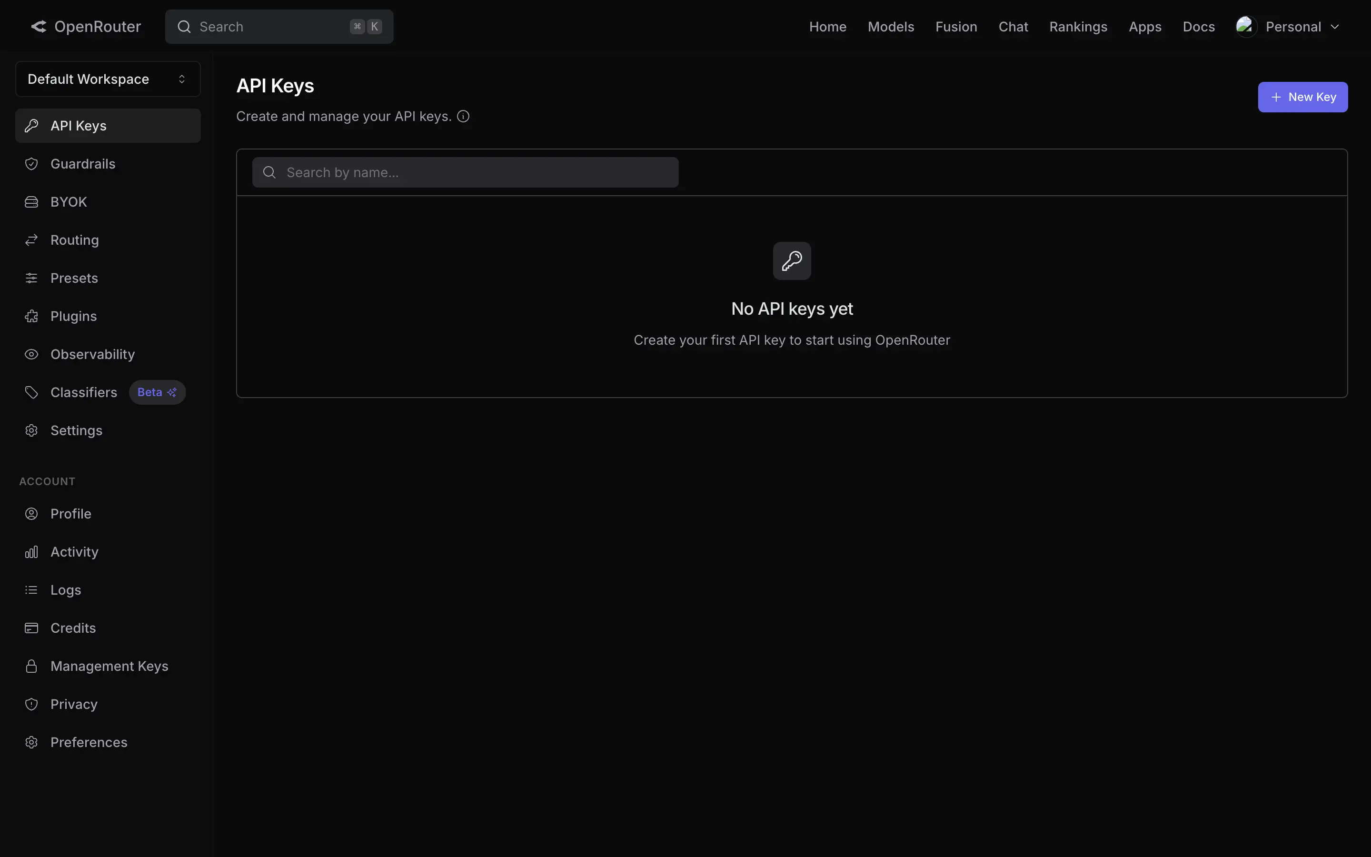Image resolution: width=1371 pixels, height=857 pixels.
Task: Click the gear icon next to Preferences
Action: tap(32, 742)
